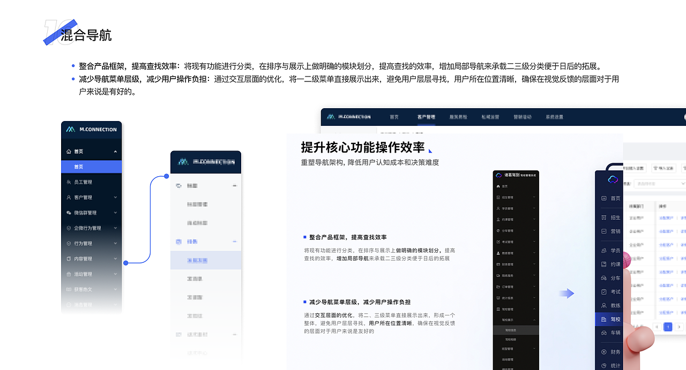Select the highlighted 首页 submenu item
The height and width of the screenshot is (370, 686).
point(91,167)
